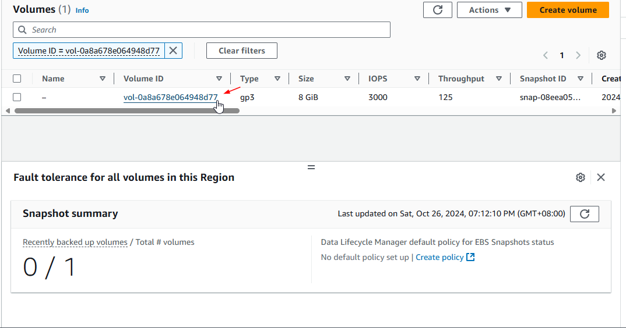Click the volumes Search input field
Viewport: 626px width, 328px height.
tap(201, 30)
